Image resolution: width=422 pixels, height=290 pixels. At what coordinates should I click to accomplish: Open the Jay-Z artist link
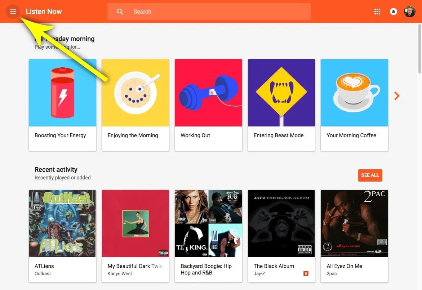[259, 273]
